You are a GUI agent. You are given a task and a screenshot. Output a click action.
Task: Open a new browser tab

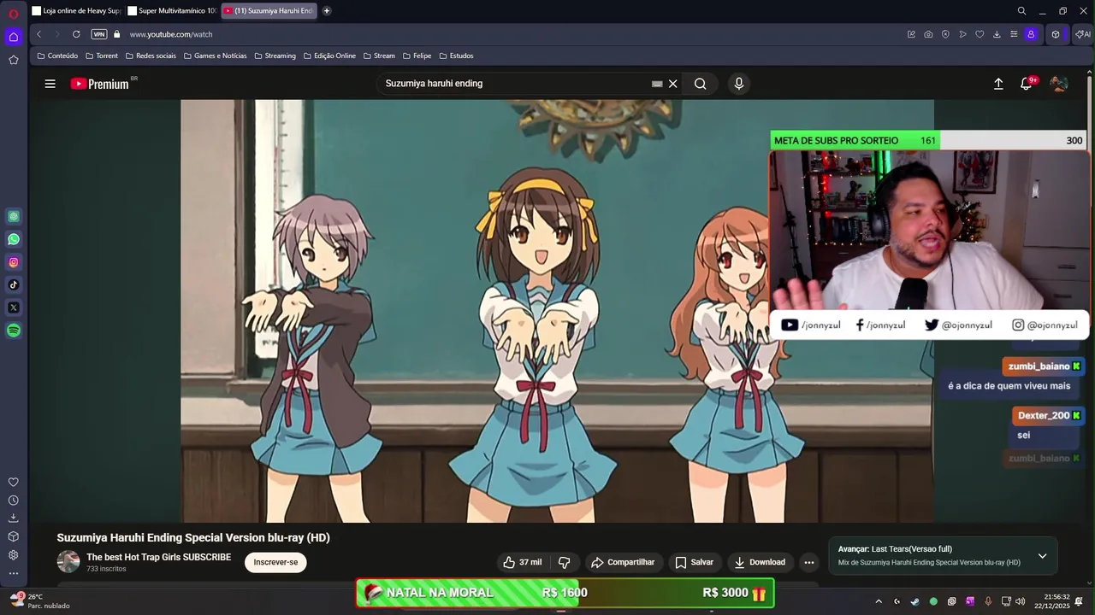327,11
